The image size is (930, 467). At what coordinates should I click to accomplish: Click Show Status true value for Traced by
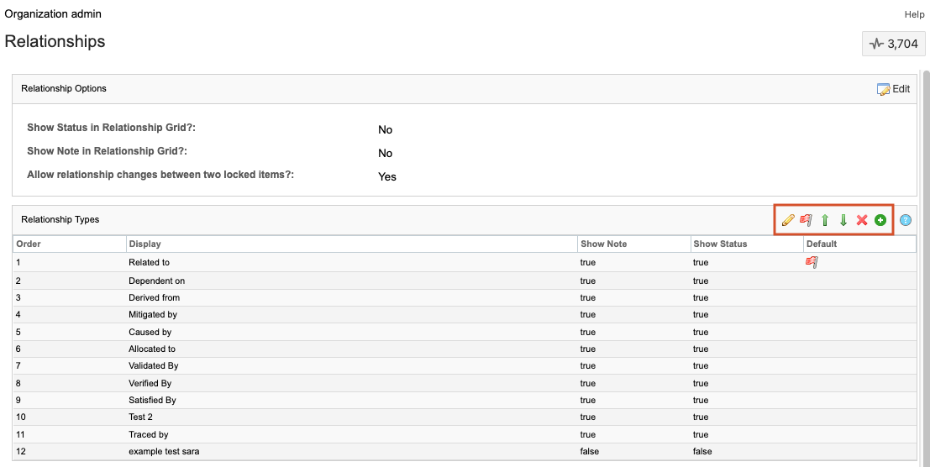coord(701,434)
